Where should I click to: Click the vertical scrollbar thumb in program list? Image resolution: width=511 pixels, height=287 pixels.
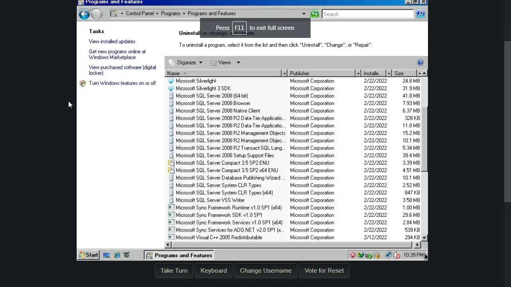coord(424,139)
